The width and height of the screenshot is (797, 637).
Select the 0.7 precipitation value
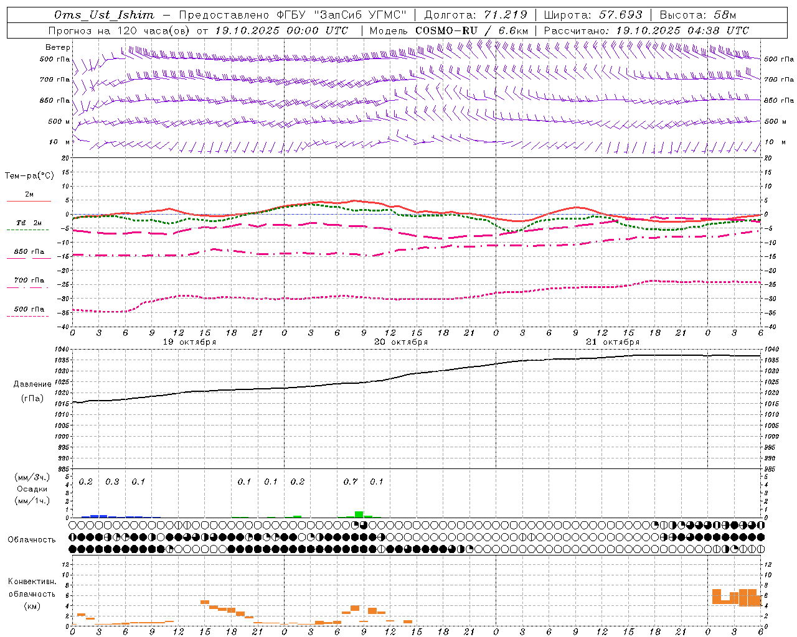351,481
